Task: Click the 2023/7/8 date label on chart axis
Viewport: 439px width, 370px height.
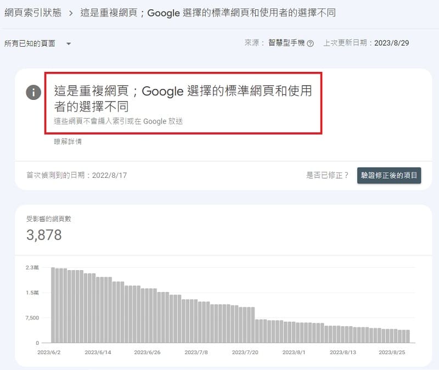Action: click(x=196, y=352)
